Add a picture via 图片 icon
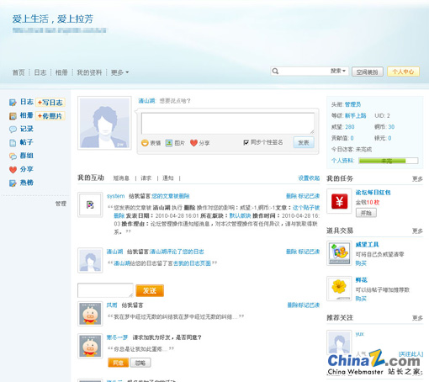 click(x=169, y=143)
